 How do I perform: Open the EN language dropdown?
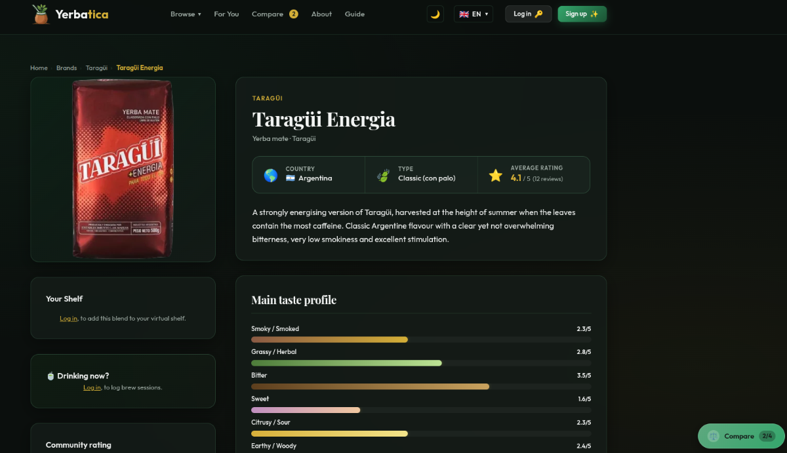[x=474, y=14]
